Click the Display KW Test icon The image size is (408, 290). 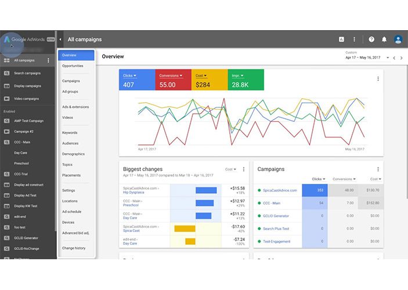click(7, 206)
